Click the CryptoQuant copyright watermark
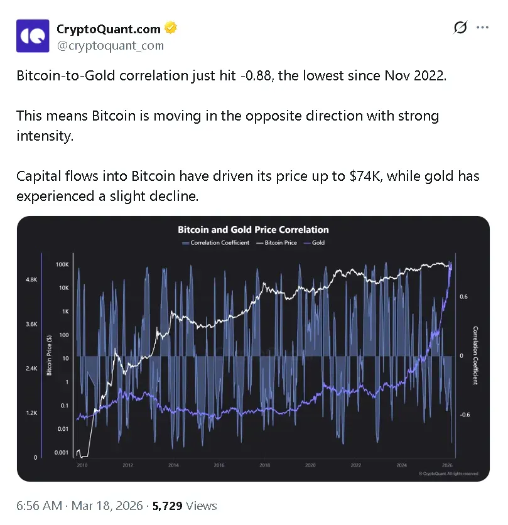Viewport: 508px width, 525px height. (448, 474)
